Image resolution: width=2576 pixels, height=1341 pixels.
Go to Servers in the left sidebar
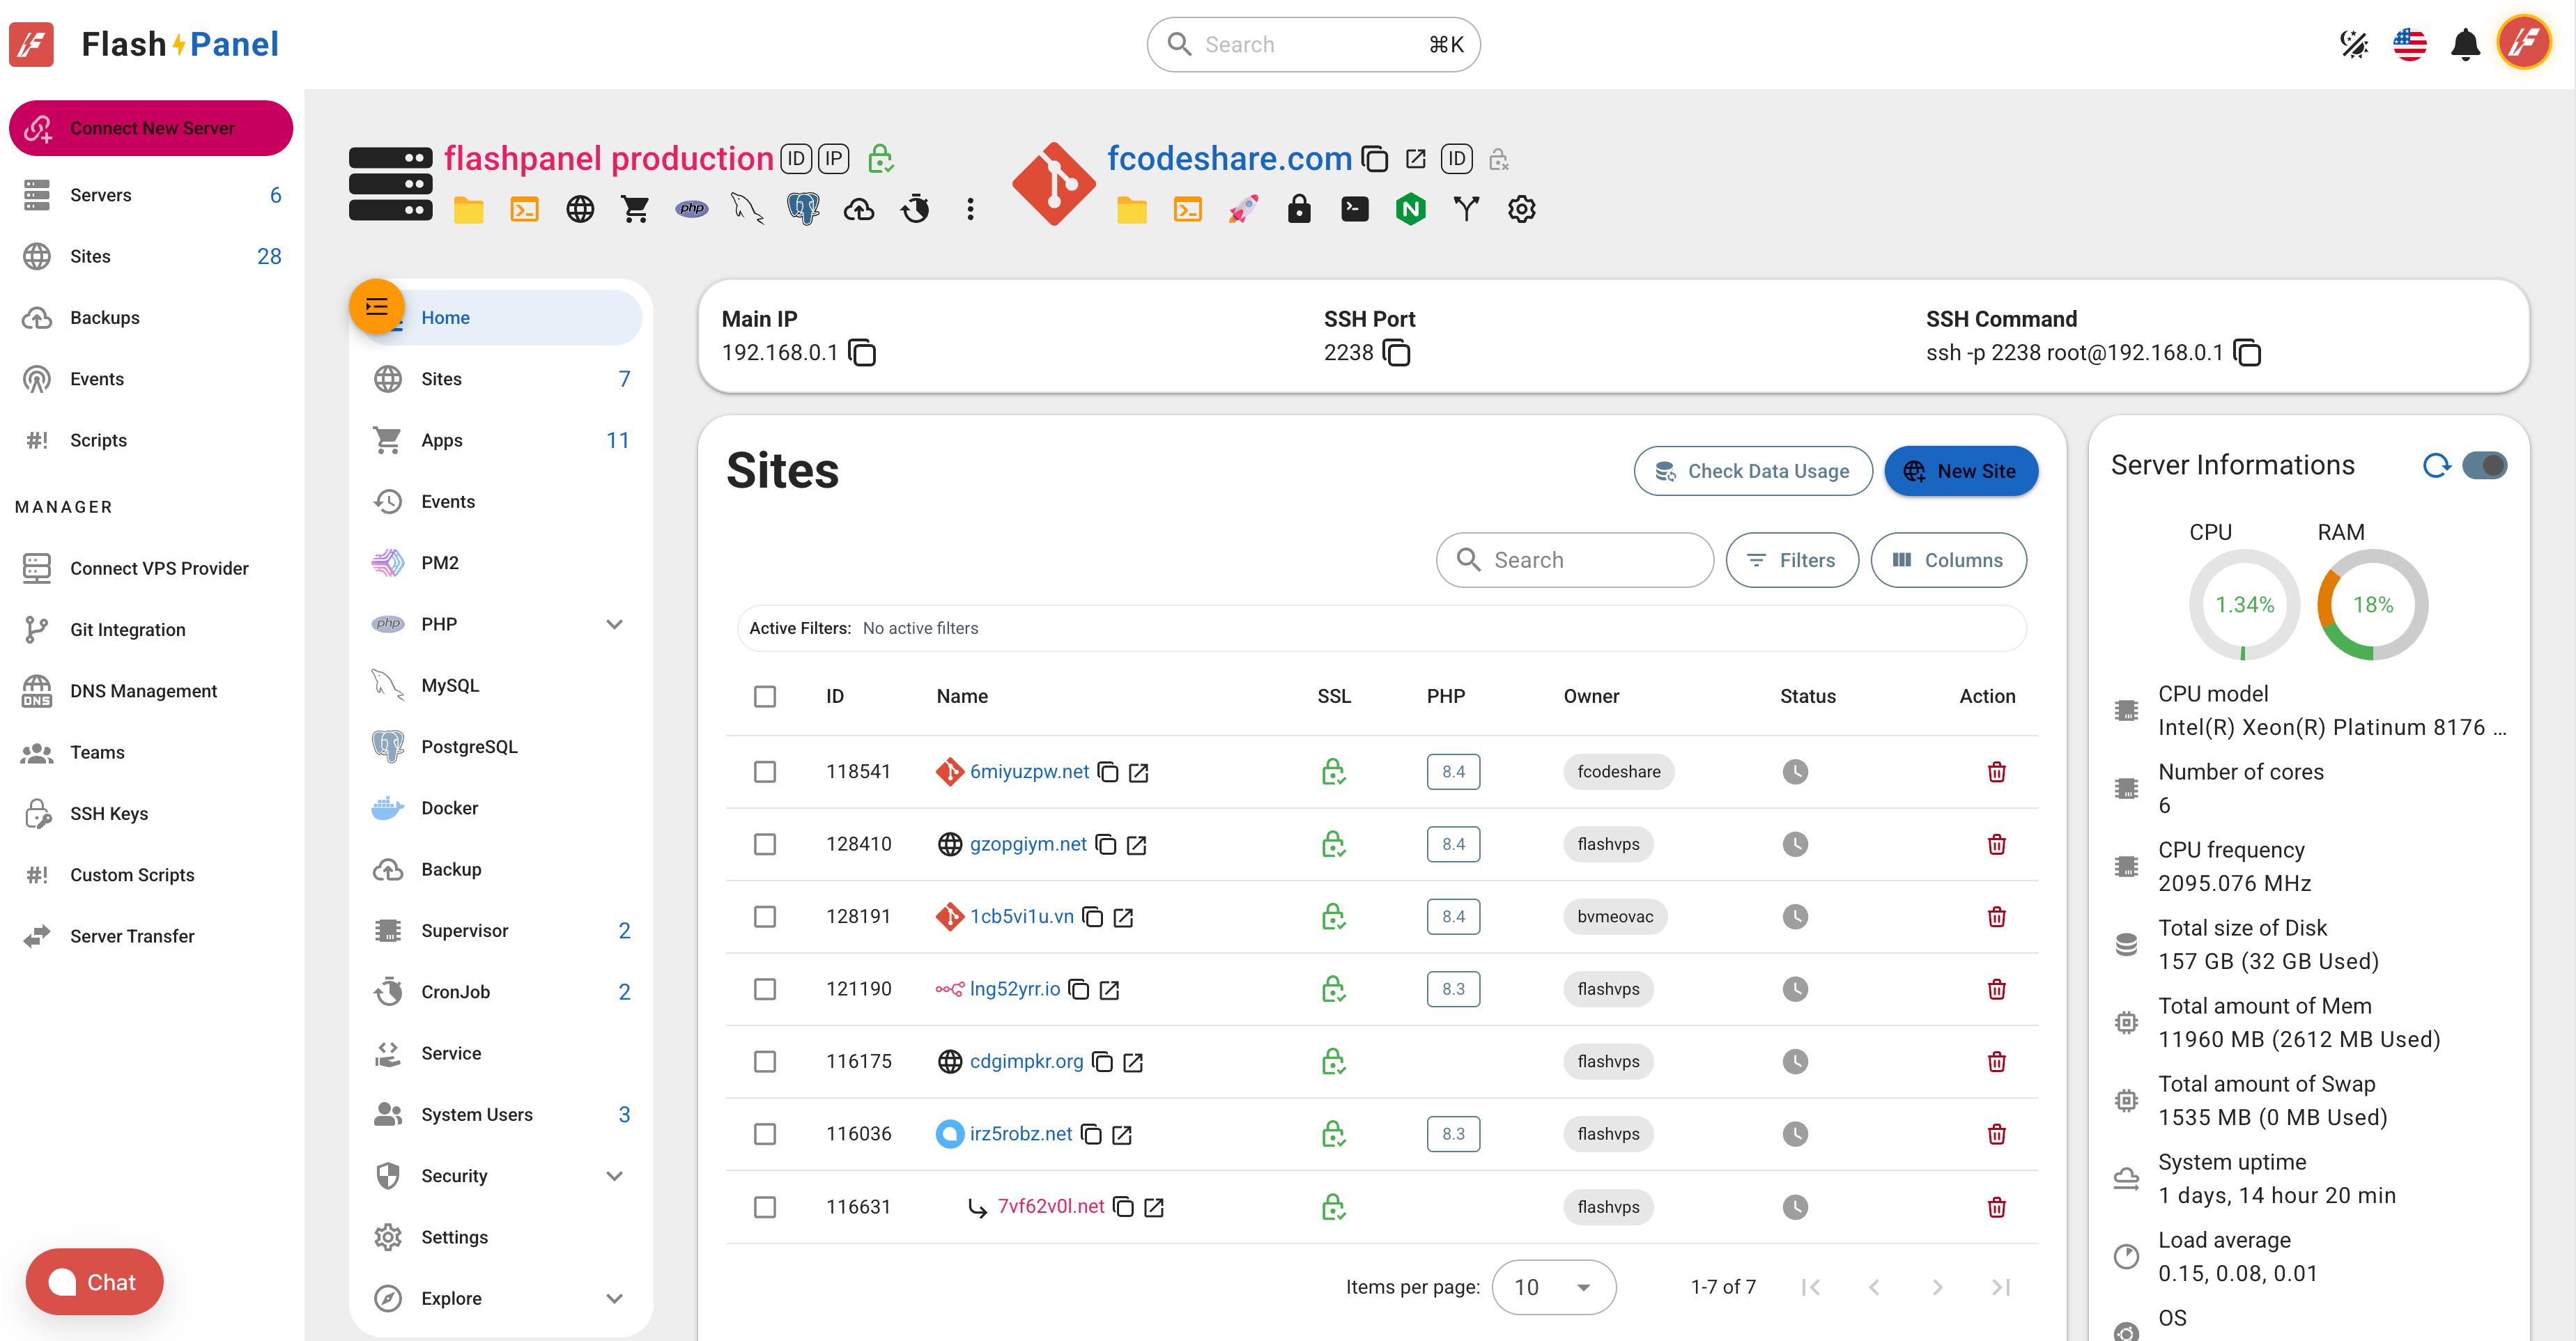[151, 195]
